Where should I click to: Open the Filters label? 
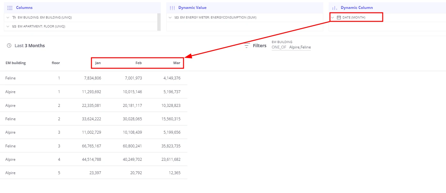click(x=260, y=46)
